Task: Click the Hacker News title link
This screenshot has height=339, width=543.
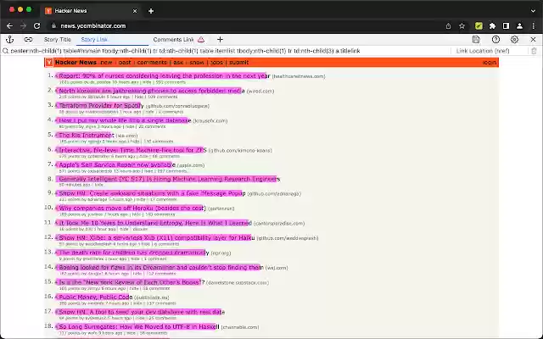Action: coord(76,63)
